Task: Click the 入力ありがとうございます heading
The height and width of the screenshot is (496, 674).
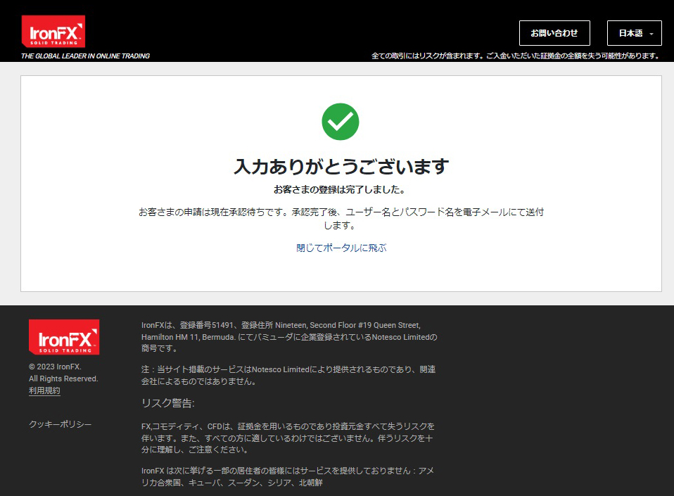Action: pos(341,166)
